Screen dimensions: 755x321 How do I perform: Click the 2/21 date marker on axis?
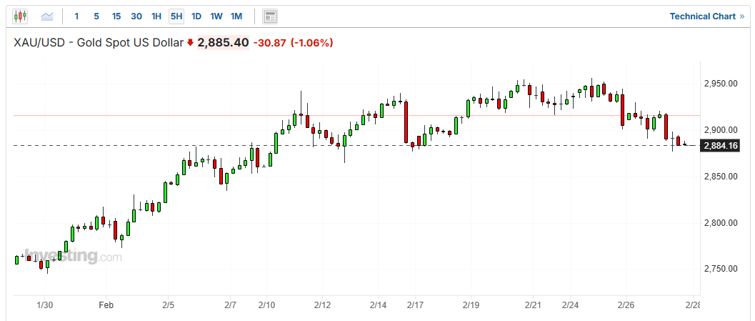(533, 305)
